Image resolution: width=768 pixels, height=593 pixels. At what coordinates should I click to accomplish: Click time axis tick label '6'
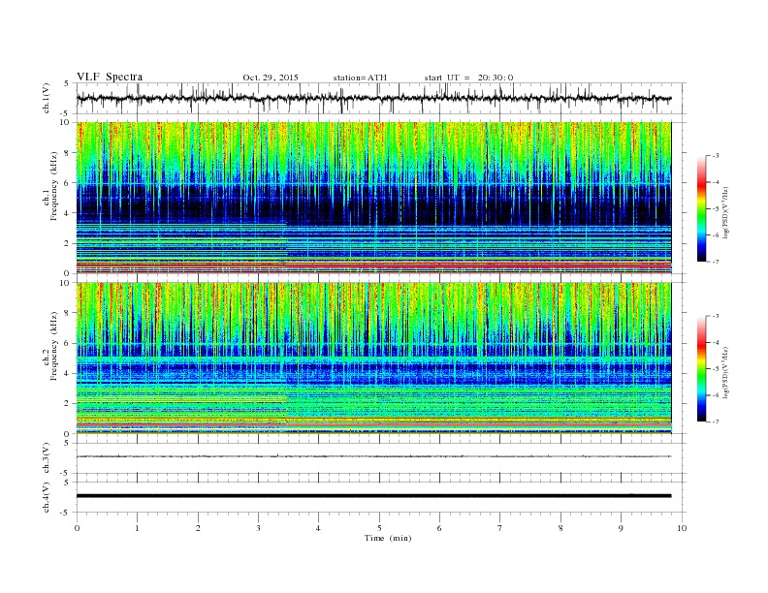coord(439,528)
